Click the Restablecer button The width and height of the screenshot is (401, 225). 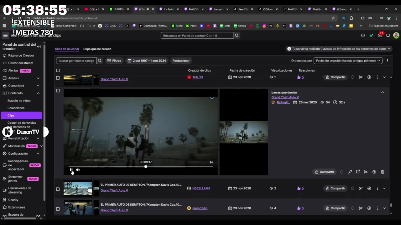[181, 61]
